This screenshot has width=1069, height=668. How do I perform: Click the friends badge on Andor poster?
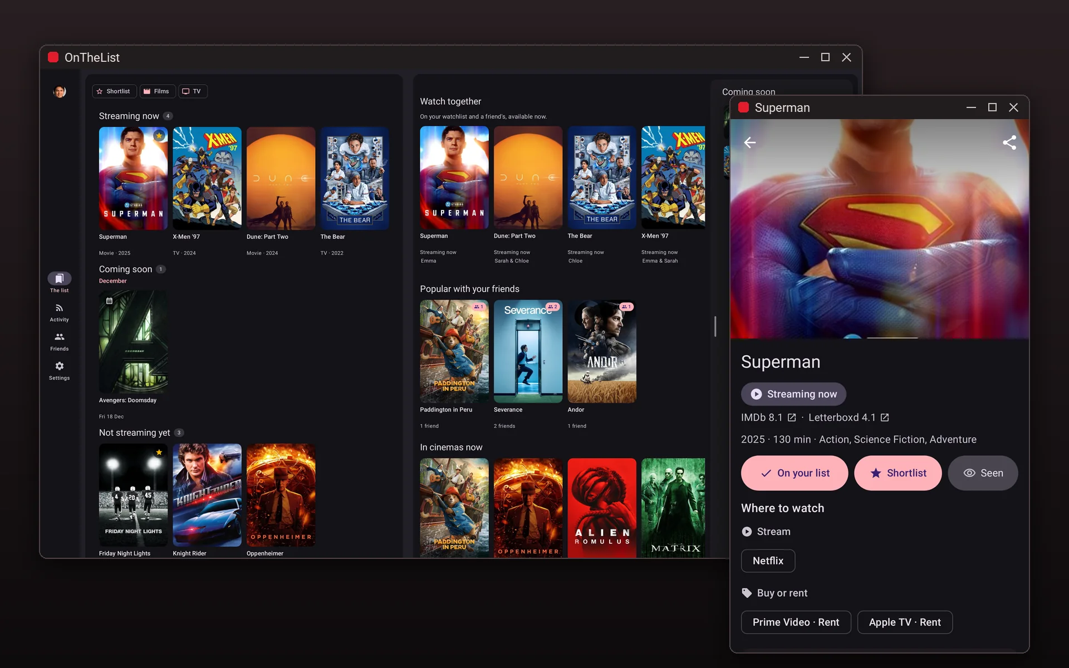pyautogui.click(x=626, y=307)
